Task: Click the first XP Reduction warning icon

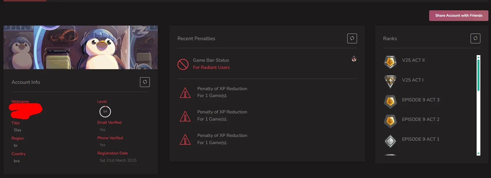Action: coord(185,92)
